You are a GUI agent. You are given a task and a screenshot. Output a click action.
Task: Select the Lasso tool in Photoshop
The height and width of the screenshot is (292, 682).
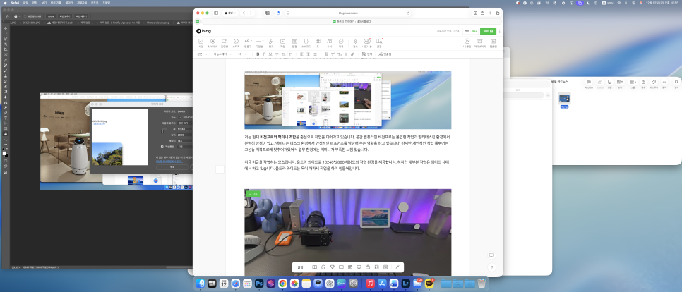tap(5, 39)
